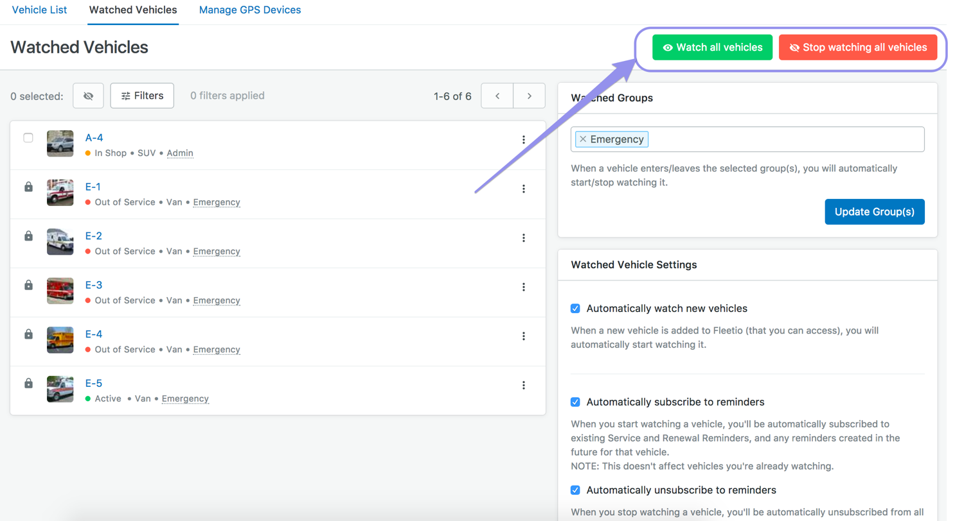Open the Filters panel

142,96
